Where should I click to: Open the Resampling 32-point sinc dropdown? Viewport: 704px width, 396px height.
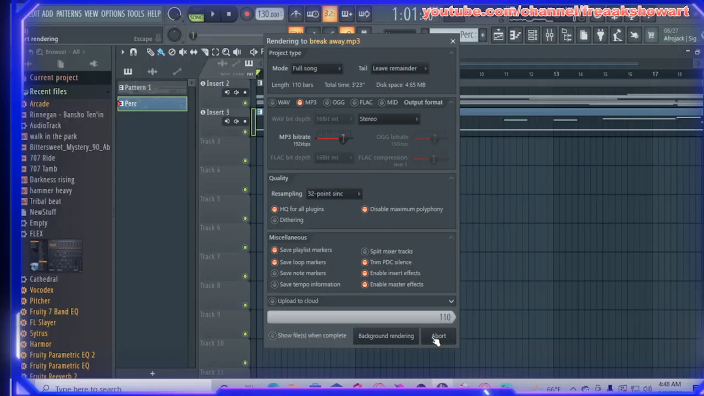click(334, 194)
